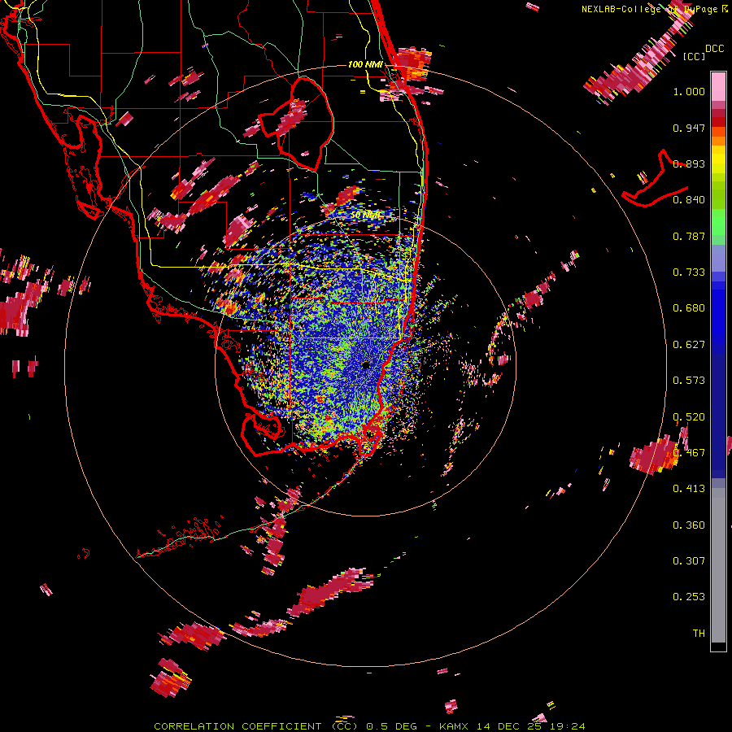Select the 0.733 scale value
Image resolution: width=732 pixels, height=732 pixels.
click(689, 272)
